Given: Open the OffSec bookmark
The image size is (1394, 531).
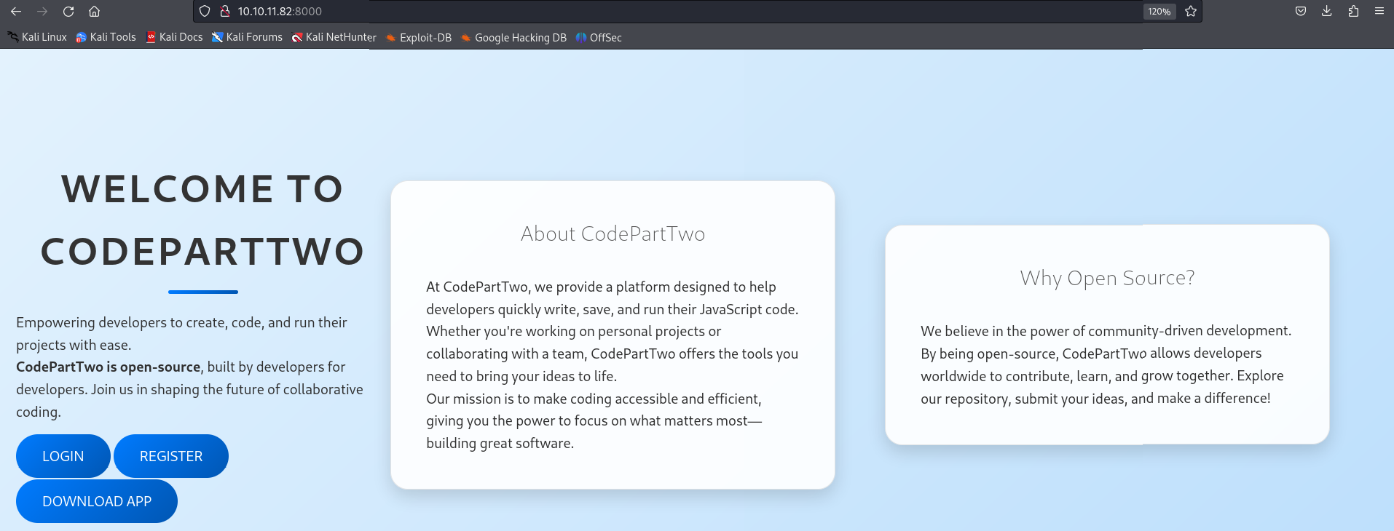Looking at the screenshot, I should [599, 38].
